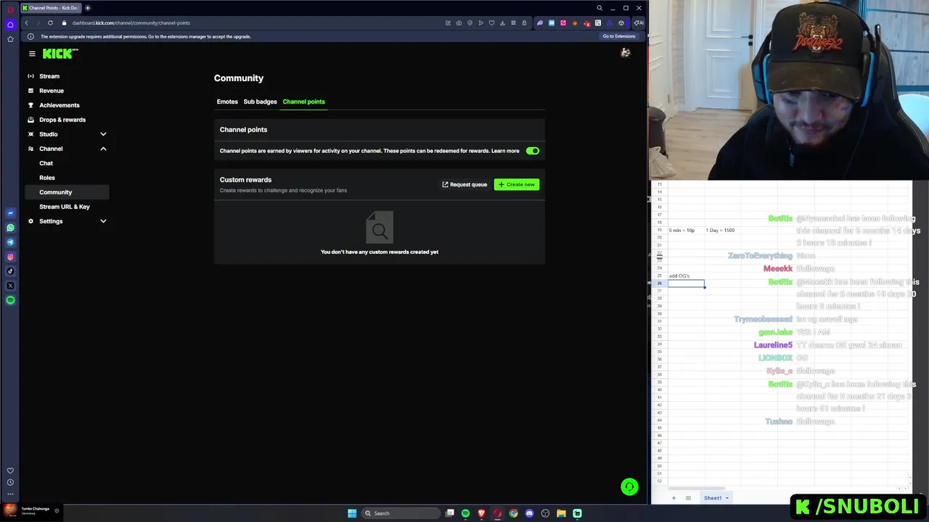The height and width of the screenshot is (522, 929).
Task: Open TikTok in Opera sidebar
Action: pyautogui.click(x=10, y=271)
